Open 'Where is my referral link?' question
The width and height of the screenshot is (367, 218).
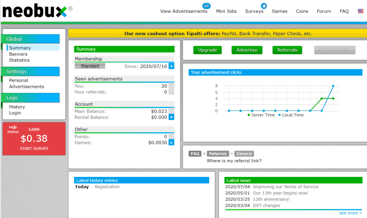(x=234, y=161)
